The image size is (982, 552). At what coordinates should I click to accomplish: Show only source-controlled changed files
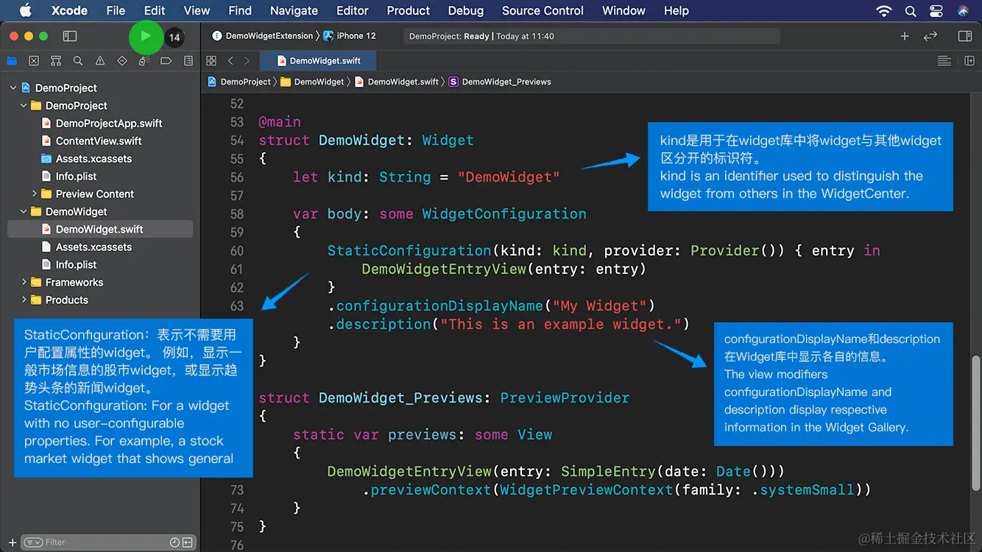point(188,542)
